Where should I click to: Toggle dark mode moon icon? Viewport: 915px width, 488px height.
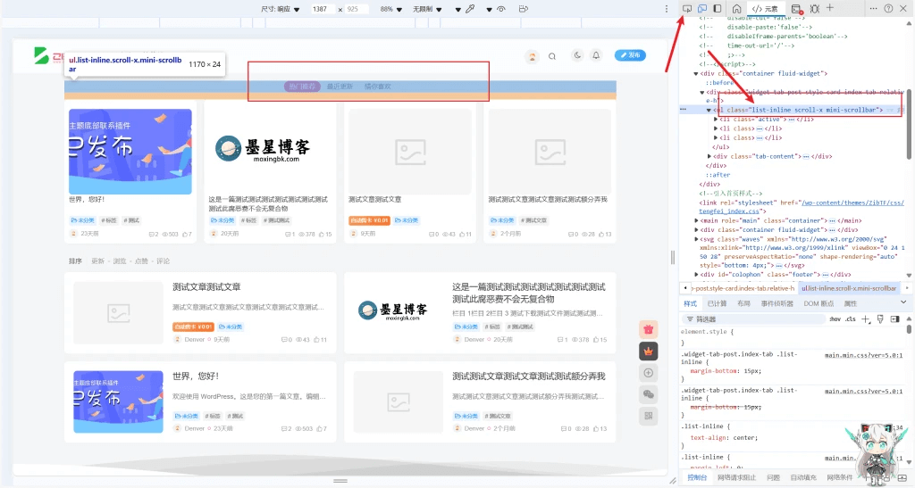click(577, 55)
